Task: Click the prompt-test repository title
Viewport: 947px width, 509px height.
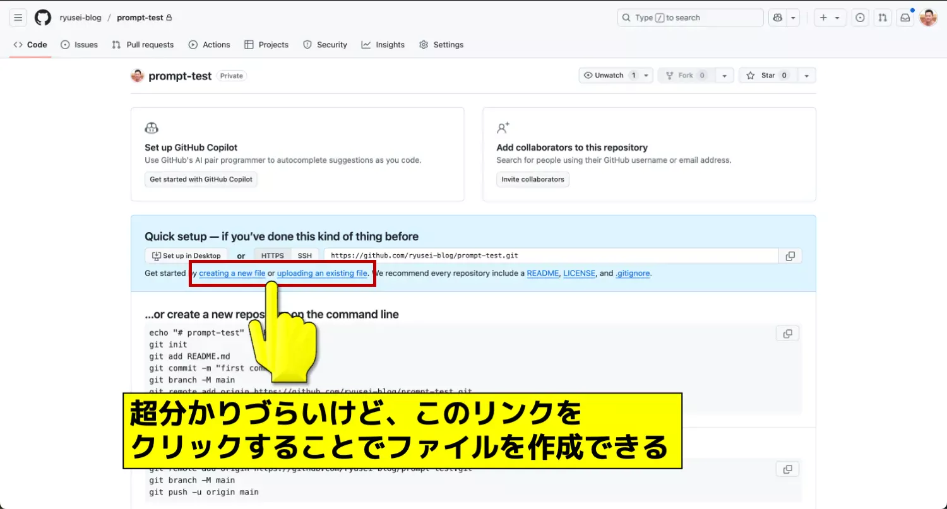Action: coord(180,76)
